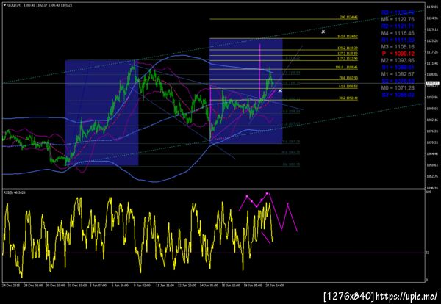Image resolution: width=441 pixels, height=304 pixels.
Task: Click the 20 Jan 14:00 time axis label
Action: click(274, 285)
